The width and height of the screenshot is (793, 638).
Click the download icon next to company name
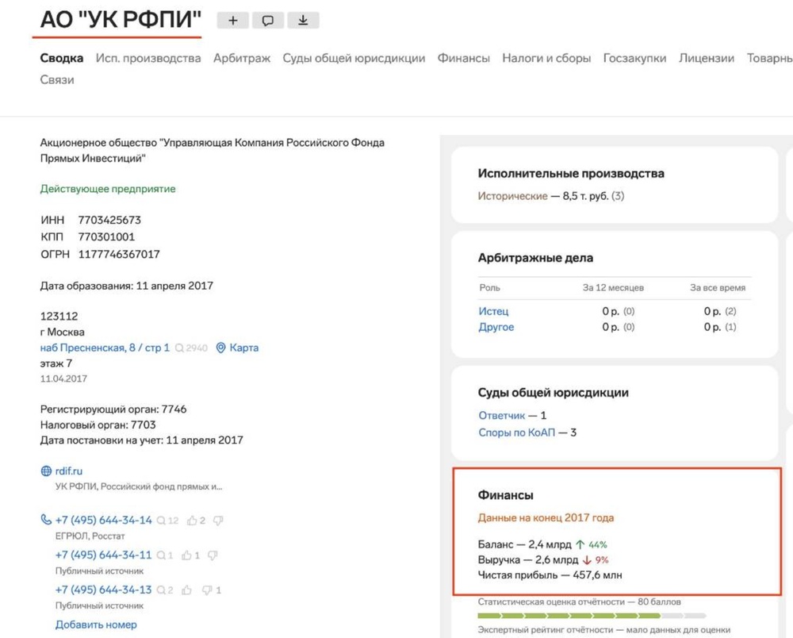[303, 21]
